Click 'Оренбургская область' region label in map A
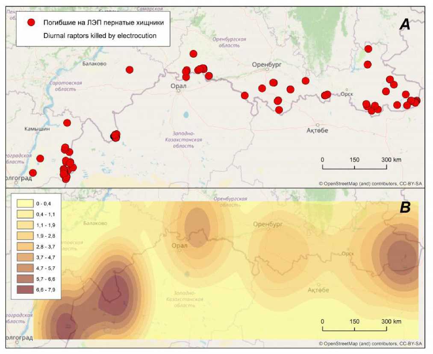Screen dimensions: 433x354 tap(229, 42)
